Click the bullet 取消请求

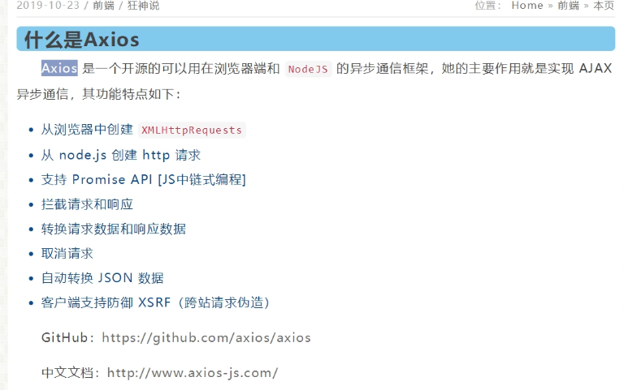(67, 254)
